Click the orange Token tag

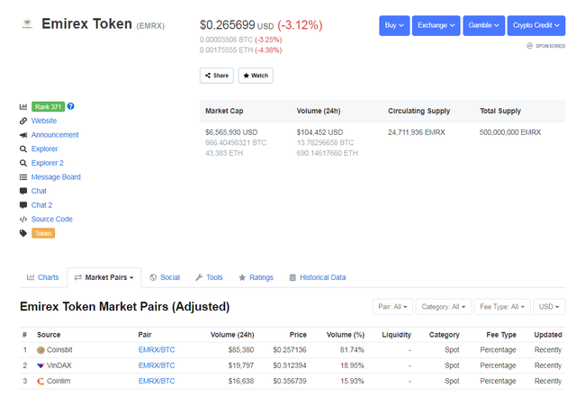43,233
